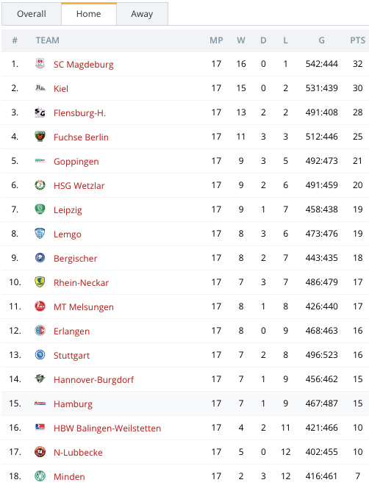Click the SC Magdeburg team logo
Viewport: 369px width, 488px height.
point(40,64)
